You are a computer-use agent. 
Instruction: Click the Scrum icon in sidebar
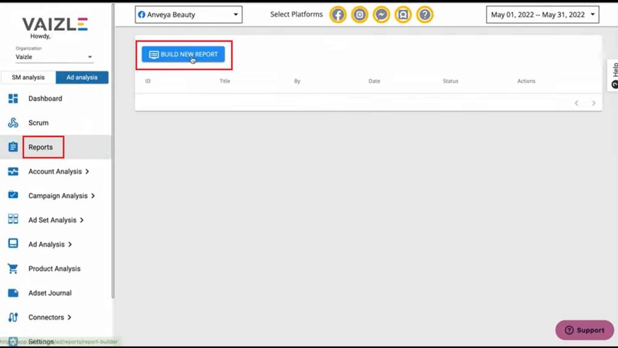[13, 123]
